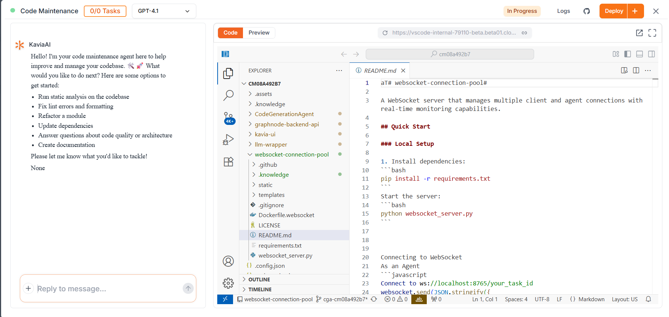Image resolution: width=669 pixels, height=317 pixels.
Task: Toggle the secondary side bar layout
Action: tap(651, 54)
